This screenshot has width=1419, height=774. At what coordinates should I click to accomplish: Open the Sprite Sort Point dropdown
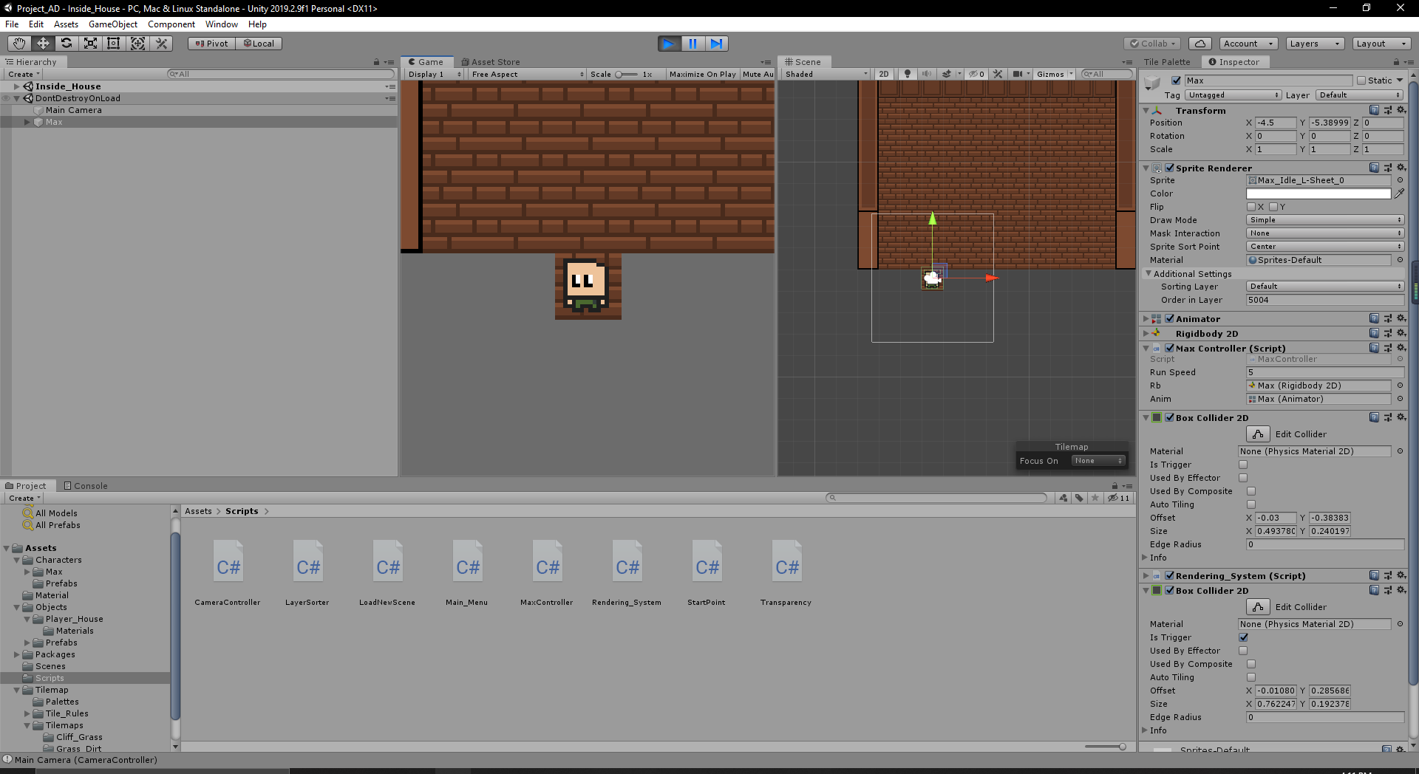click(x=1325, y=247)
